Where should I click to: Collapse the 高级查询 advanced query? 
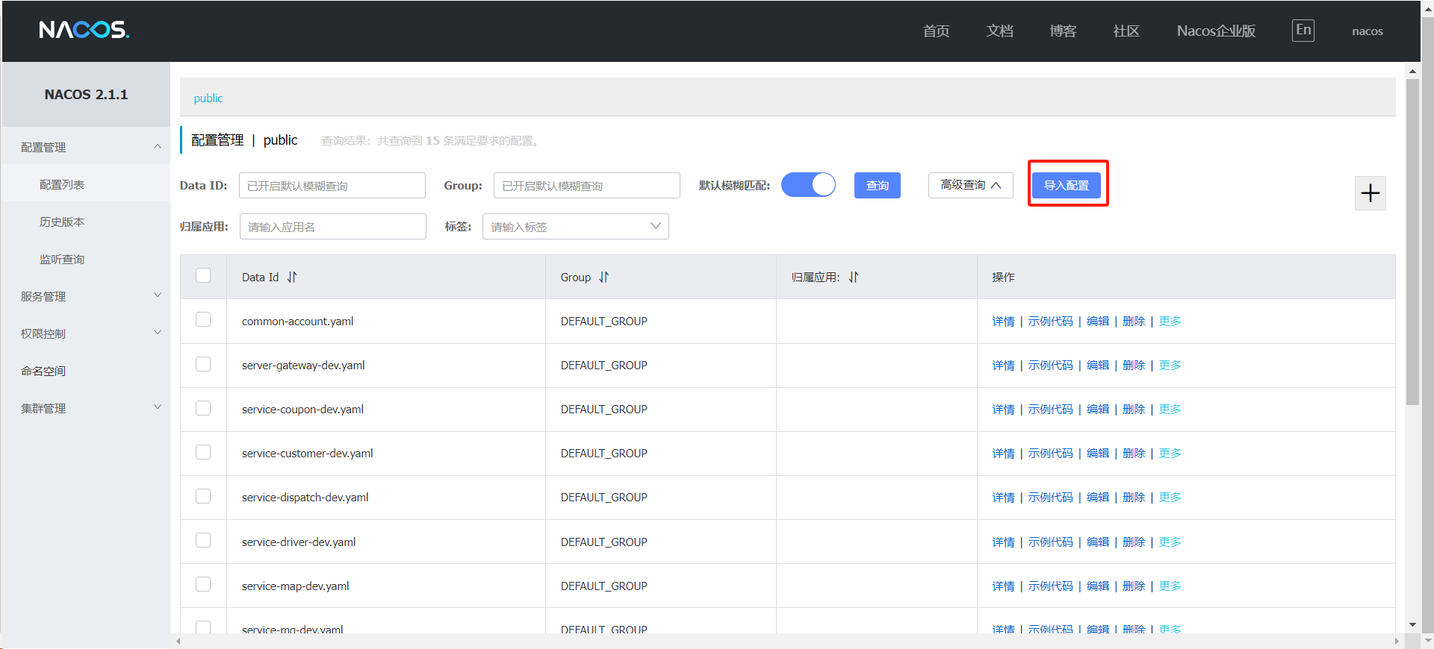click(970, 185)
